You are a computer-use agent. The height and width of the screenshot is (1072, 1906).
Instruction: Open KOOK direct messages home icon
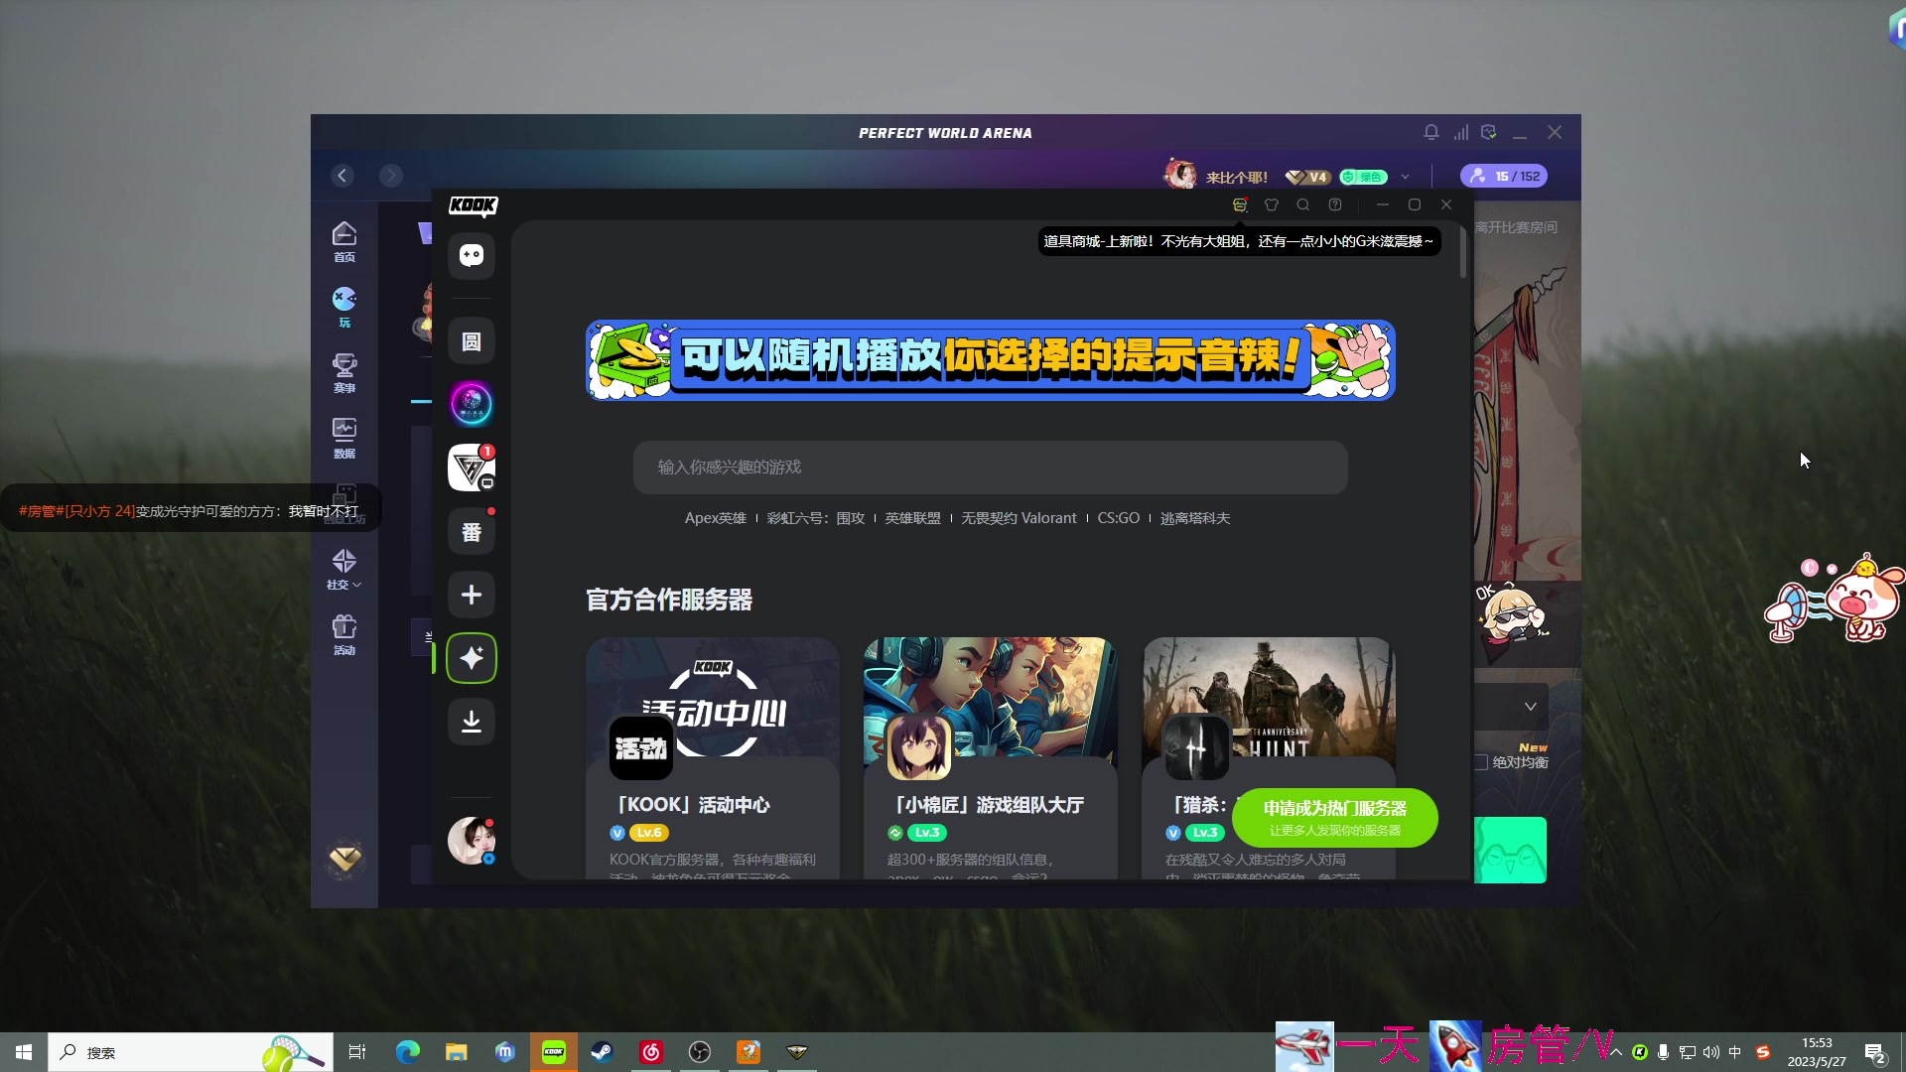472,255
